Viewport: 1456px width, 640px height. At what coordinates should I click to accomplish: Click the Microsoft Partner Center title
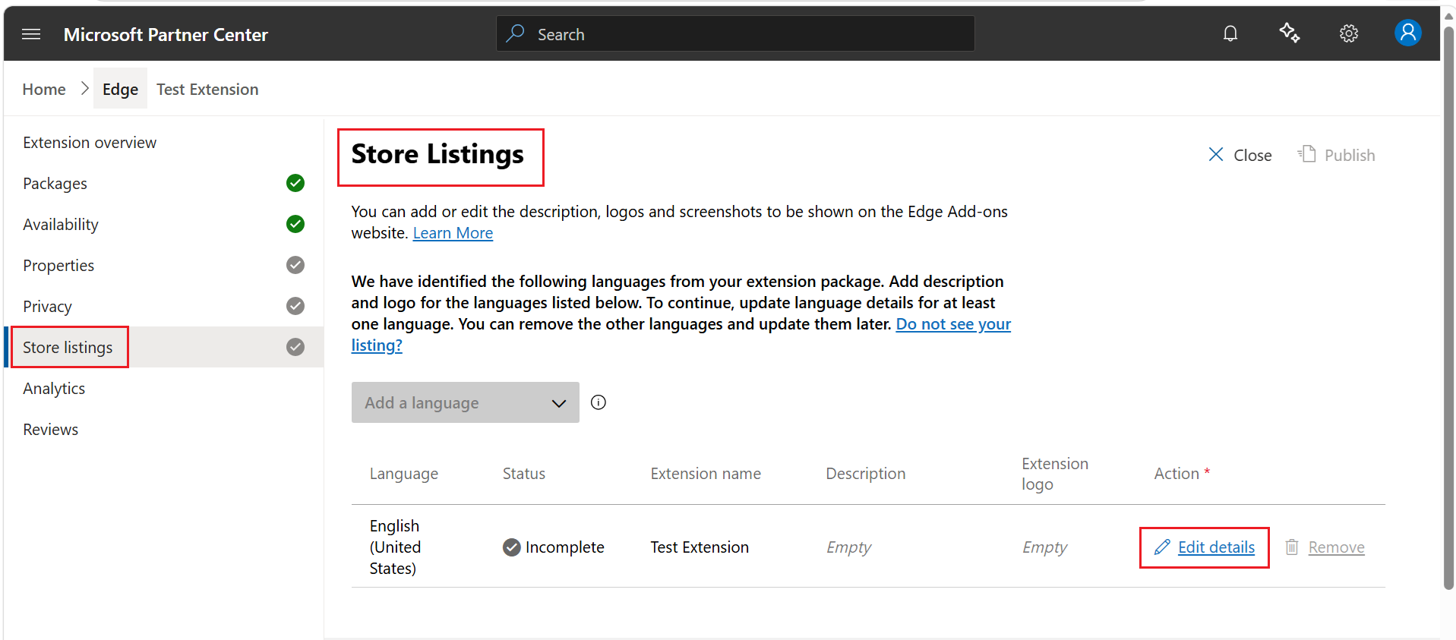(166, 35)
